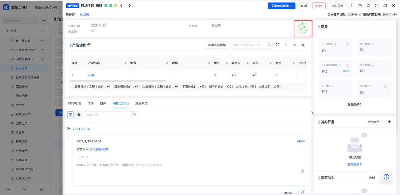Image resolution: width=400 pixels, height=195 pixels.
Task: Open owner link 孙卫朋 in the header
Action: 84,14
